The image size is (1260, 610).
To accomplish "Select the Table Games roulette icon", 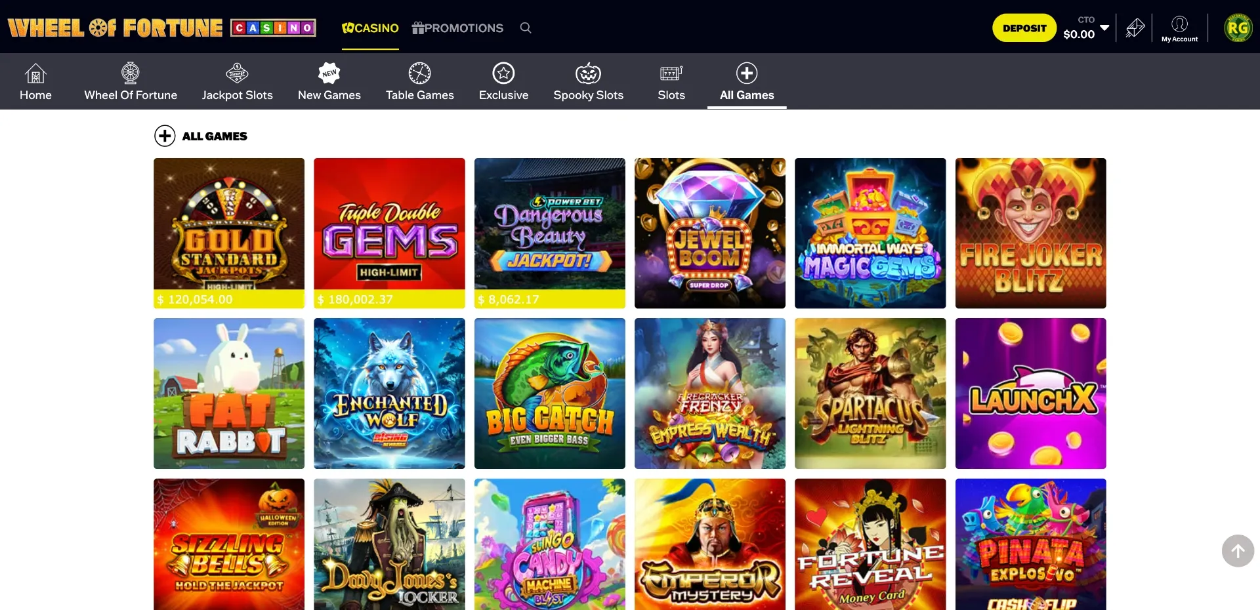I will click(420, 73).
